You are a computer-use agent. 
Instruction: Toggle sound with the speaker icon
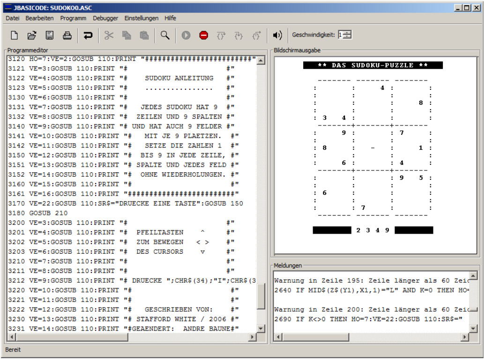(x=277, y=35)
